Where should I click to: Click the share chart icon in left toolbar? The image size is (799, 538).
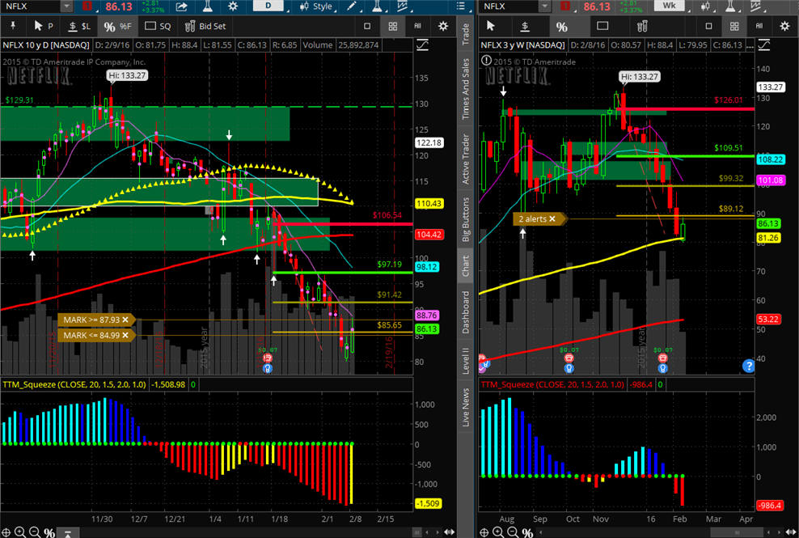[x=183, y=6]
